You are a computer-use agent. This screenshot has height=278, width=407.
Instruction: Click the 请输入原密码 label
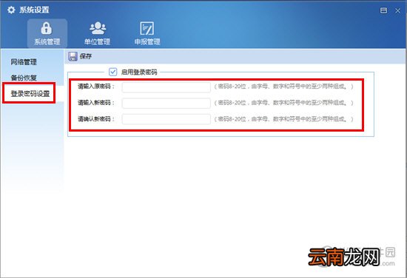(x=96, y=87)
